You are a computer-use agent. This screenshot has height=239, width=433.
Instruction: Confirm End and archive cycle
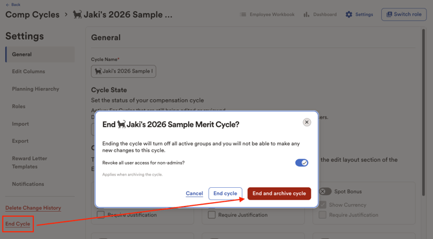click(279, 194)
